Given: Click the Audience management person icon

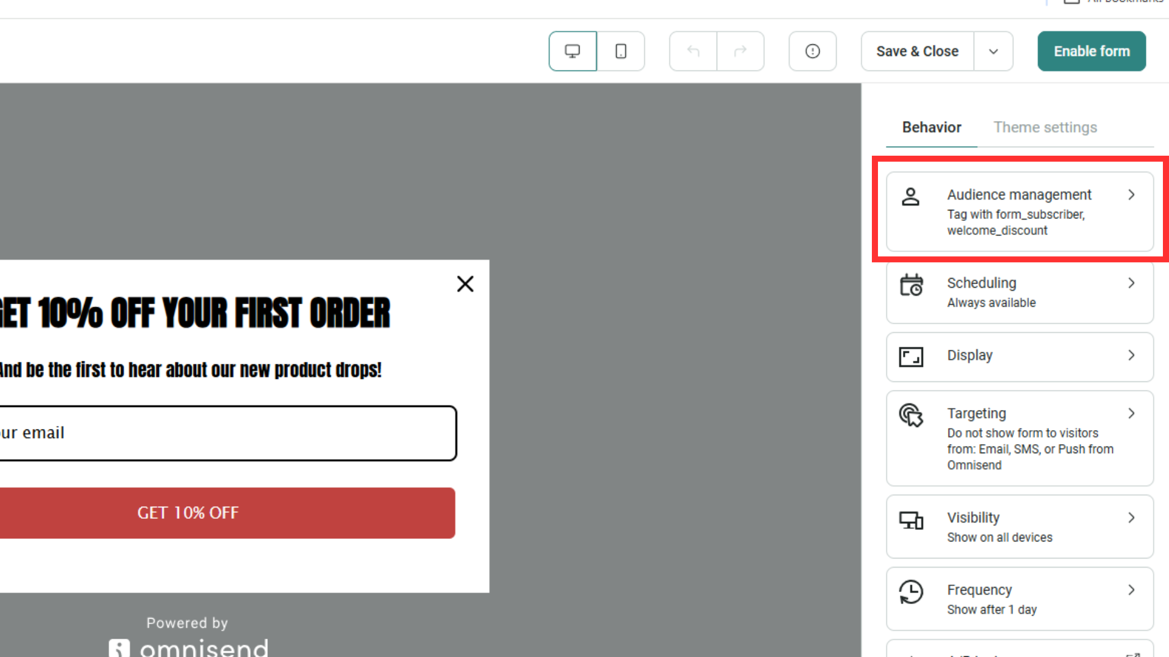Looking at the screenshot, I should click(911, 196).
